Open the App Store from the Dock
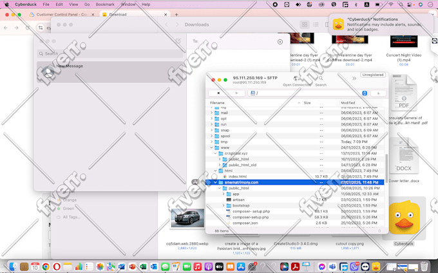 pyautogui.click(x=241, y=267)
